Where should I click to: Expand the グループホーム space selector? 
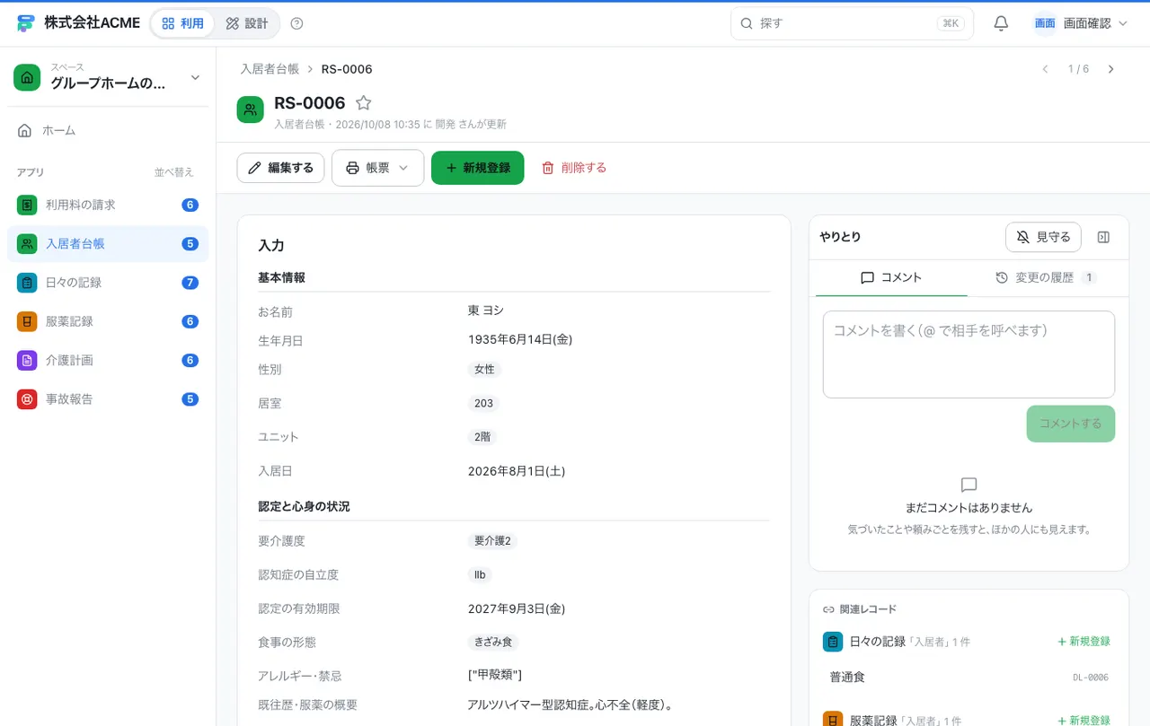pos(108,78)
